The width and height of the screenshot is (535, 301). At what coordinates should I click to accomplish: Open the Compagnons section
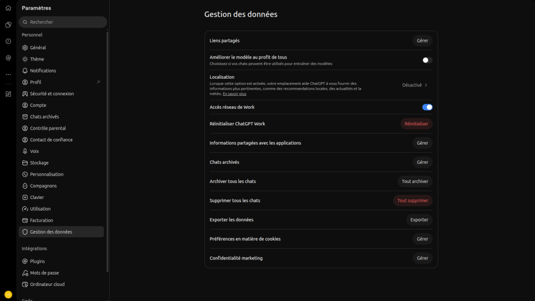click(x=61, y=186)
